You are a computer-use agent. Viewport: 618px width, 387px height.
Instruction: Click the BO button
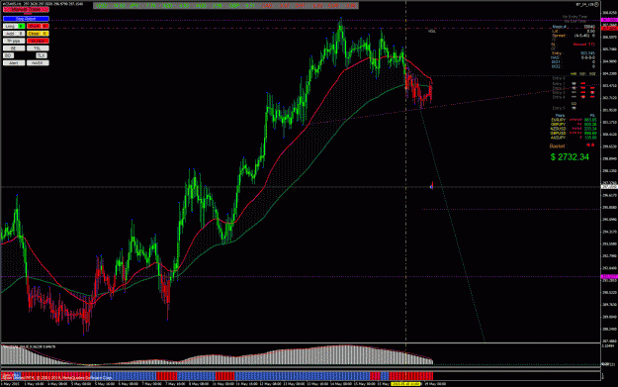[8, 55]
